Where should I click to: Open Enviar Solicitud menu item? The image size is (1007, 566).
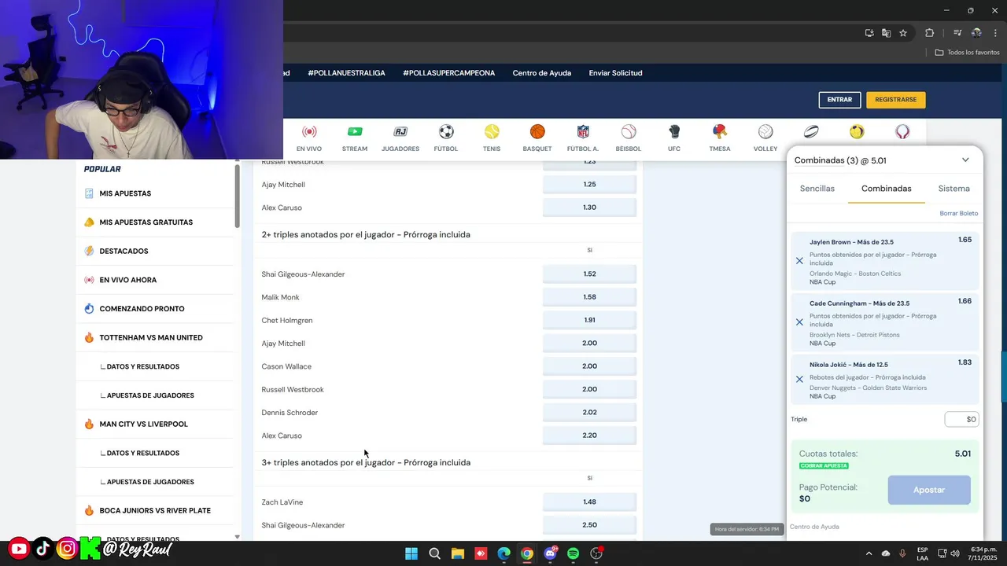pos(616,73)
